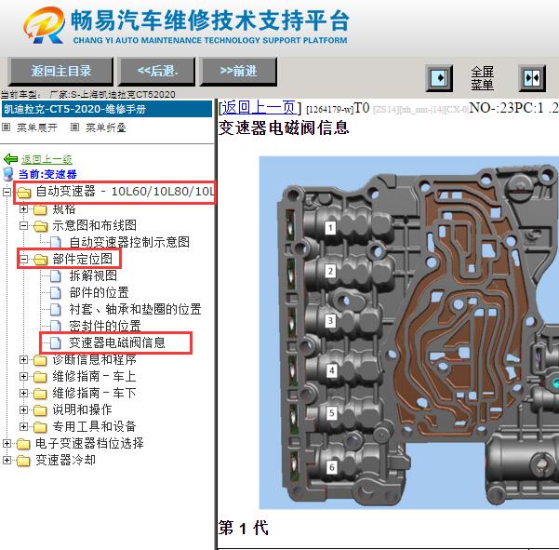Click the 菜单展开 expand-all option
The width and height of the screenshot is (559, 550).
point(36,127)
